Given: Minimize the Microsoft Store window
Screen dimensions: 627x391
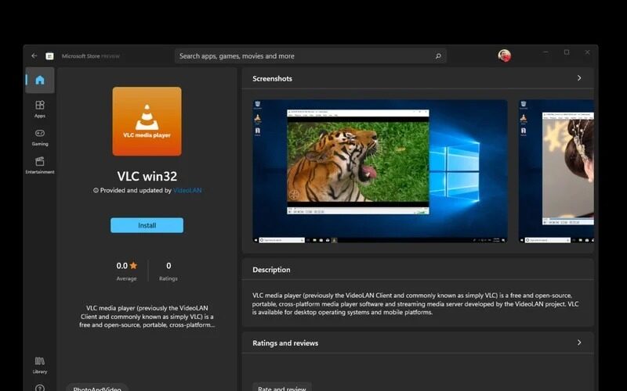Looking at the screenshot, I should pyautogui.click(x=545, y=52).
